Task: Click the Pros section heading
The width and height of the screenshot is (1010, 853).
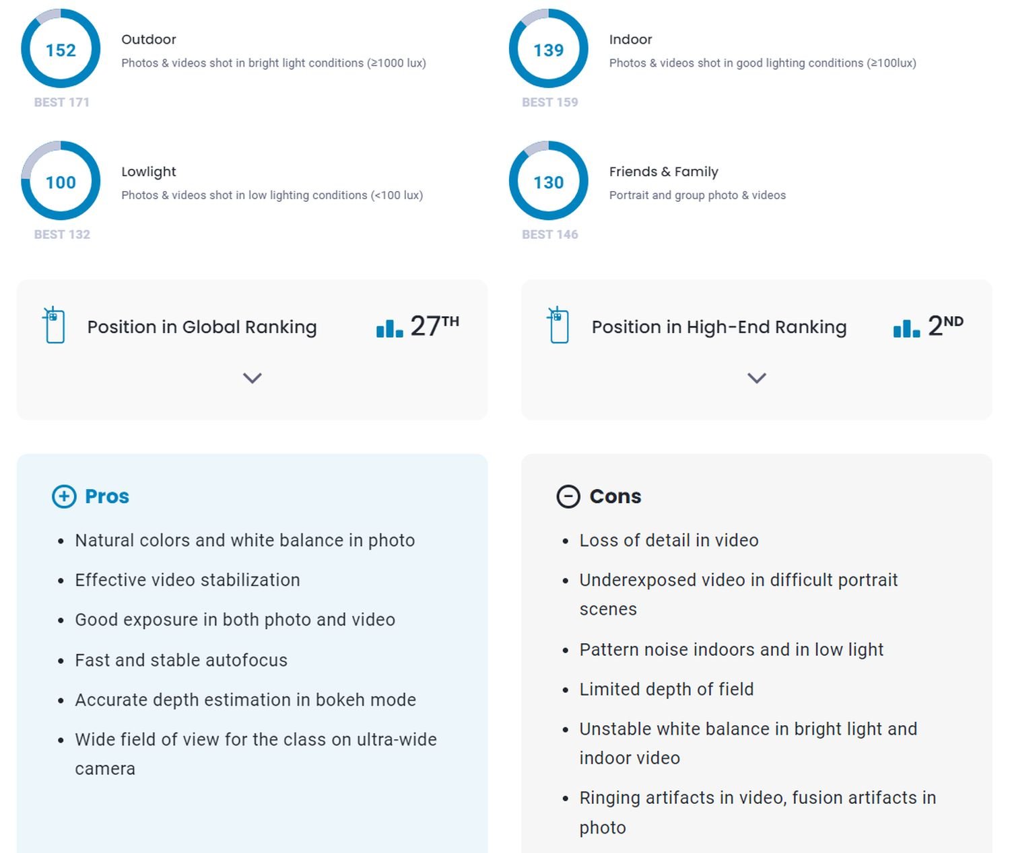Action: [107, 496]
